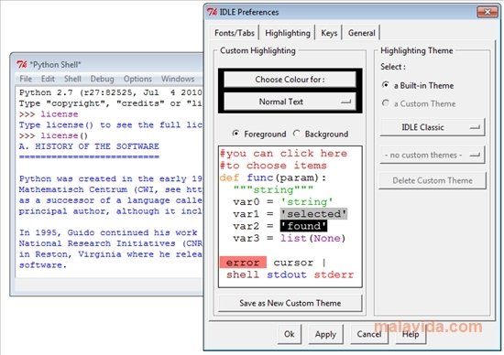504x355 pixels.
Task: Open Shell menu in Python Shell
Action: coord(72,79)
